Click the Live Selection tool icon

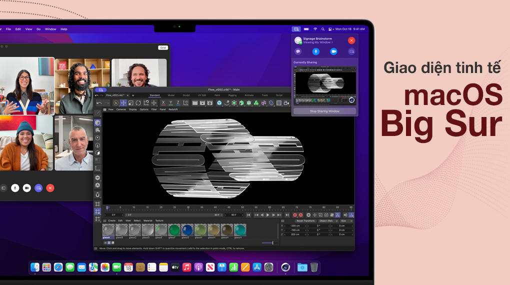click(x=116, y=103)
